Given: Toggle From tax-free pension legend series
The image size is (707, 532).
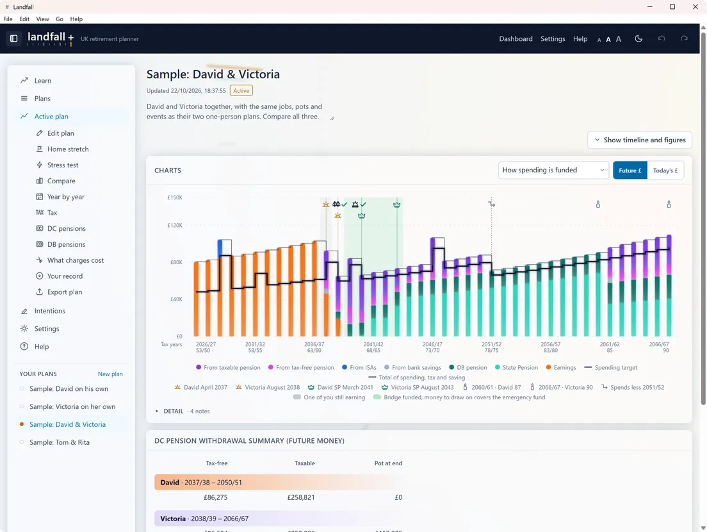Looking at the screenshot, I should click(301, 367).
